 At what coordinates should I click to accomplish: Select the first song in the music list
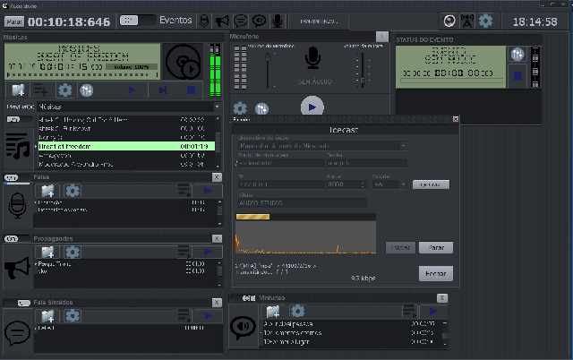(127, 119)
